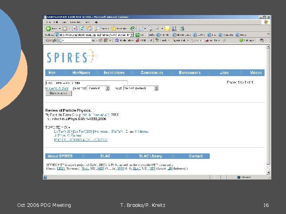
Task: Open the SLAC Library footer link
Action: click(151, 156)
